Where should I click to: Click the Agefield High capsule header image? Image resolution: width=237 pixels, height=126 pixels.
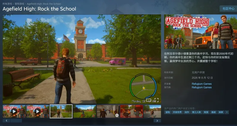(x=201, y=31)
